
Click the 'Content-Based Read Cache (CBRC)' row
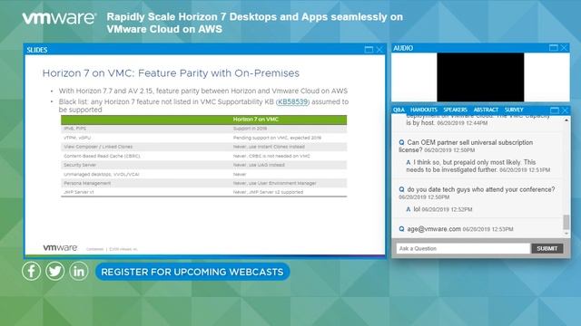[203, 156]
